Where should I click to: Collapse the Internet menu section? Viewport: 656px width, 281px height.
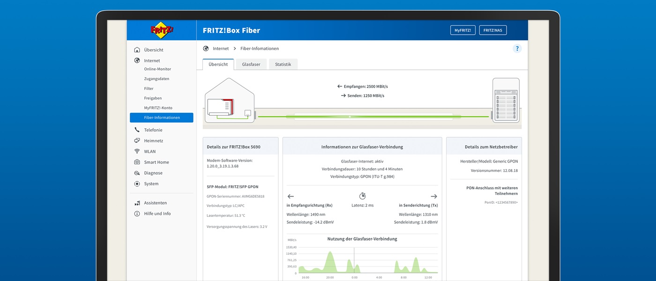pos(152,60)
